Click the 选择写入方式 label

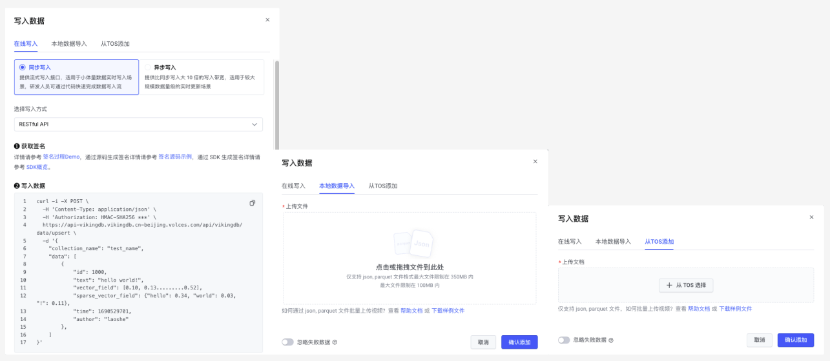coord(30,109)
